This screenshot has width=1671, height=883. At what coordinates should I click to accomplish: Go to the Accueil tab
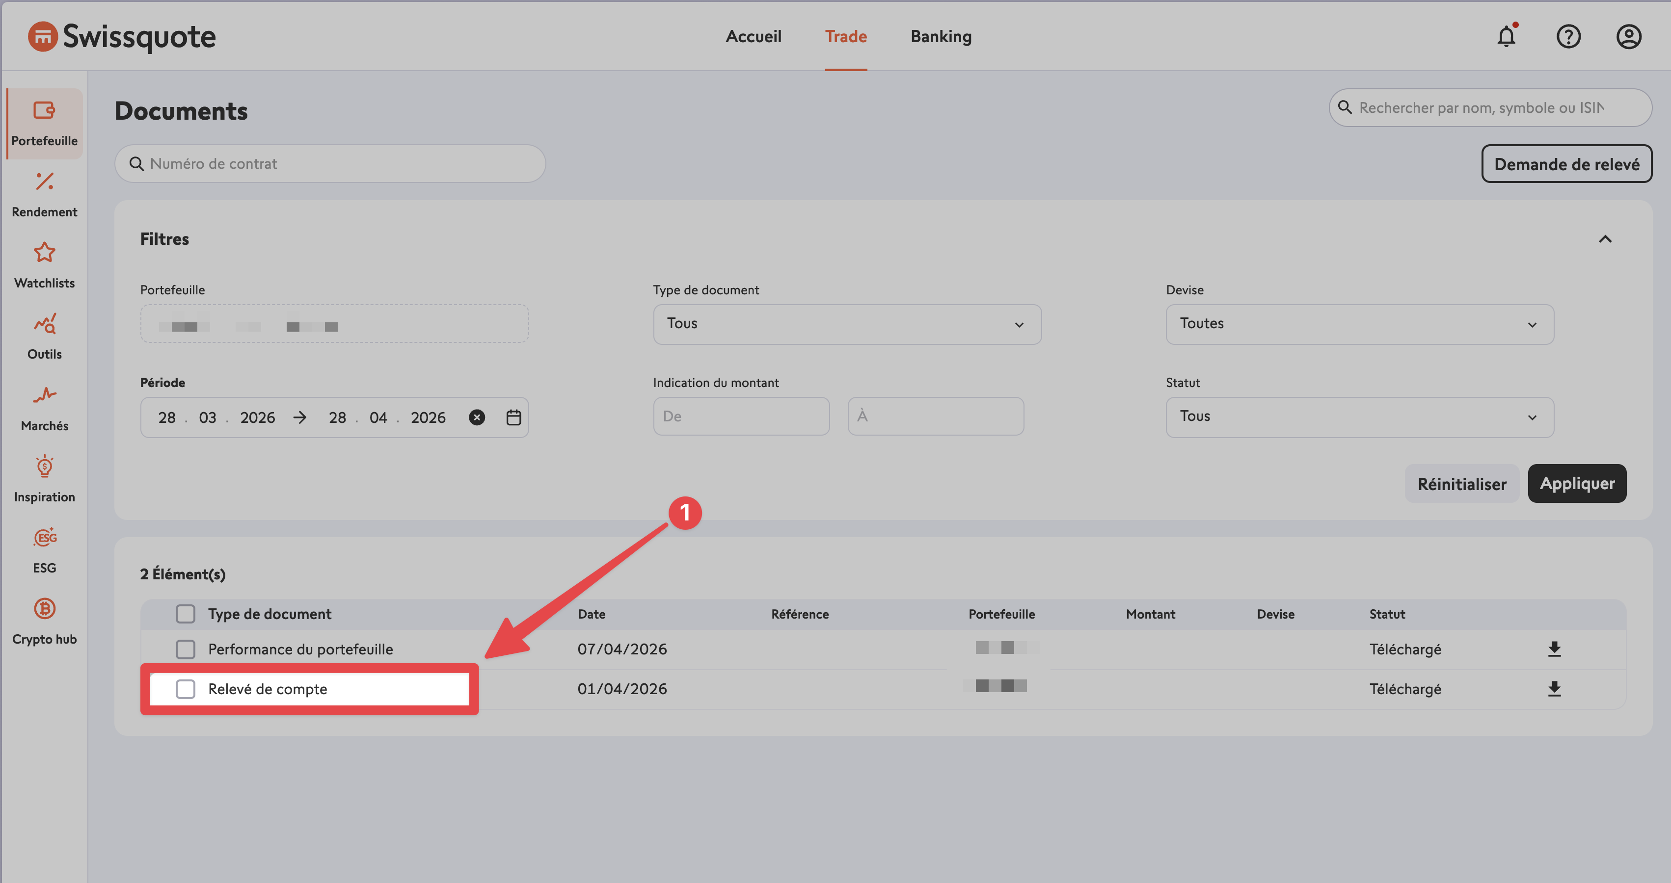click(753, 36)
